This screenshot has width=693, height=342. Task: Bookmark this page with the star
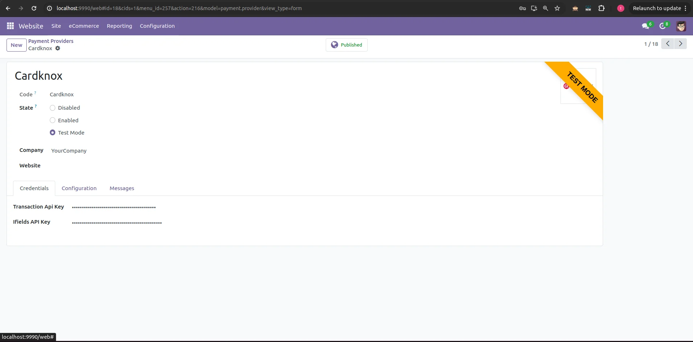pyautogui.click(x=557, y=8)
